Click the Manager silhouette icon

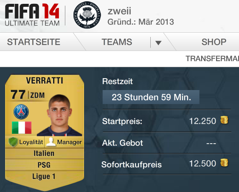pos(51,142)
